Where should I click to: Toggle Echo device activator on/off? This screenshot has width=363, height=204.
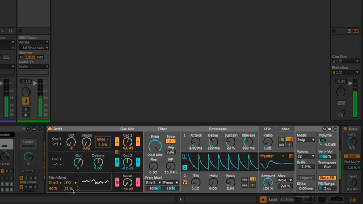pos(345,129)
